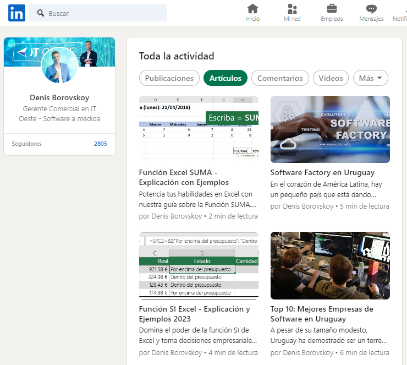Select the Artículos filter
The width and height of the screenshot is (407, 365).
(x=226, y=78)
